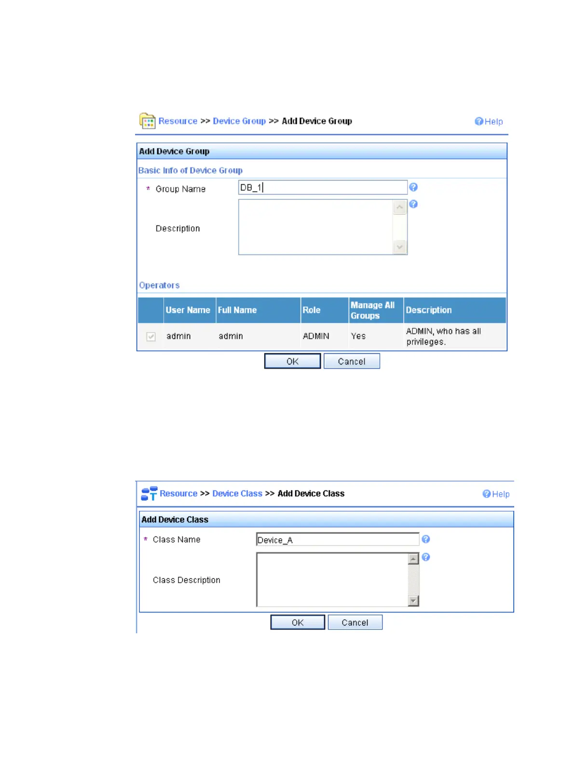Viewport: 574px width, 780px height.
Task: Click Device Group breadcrumb link
Action: [239, 121]
